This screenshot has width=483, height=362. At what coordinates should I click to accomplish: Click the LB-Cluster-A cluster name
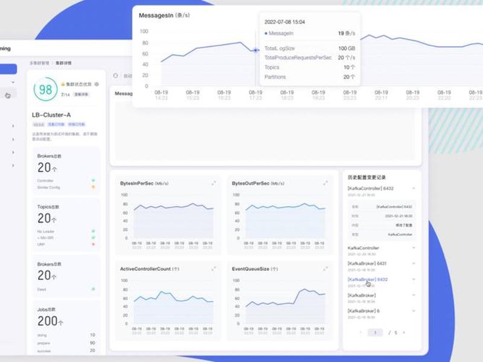51,115
